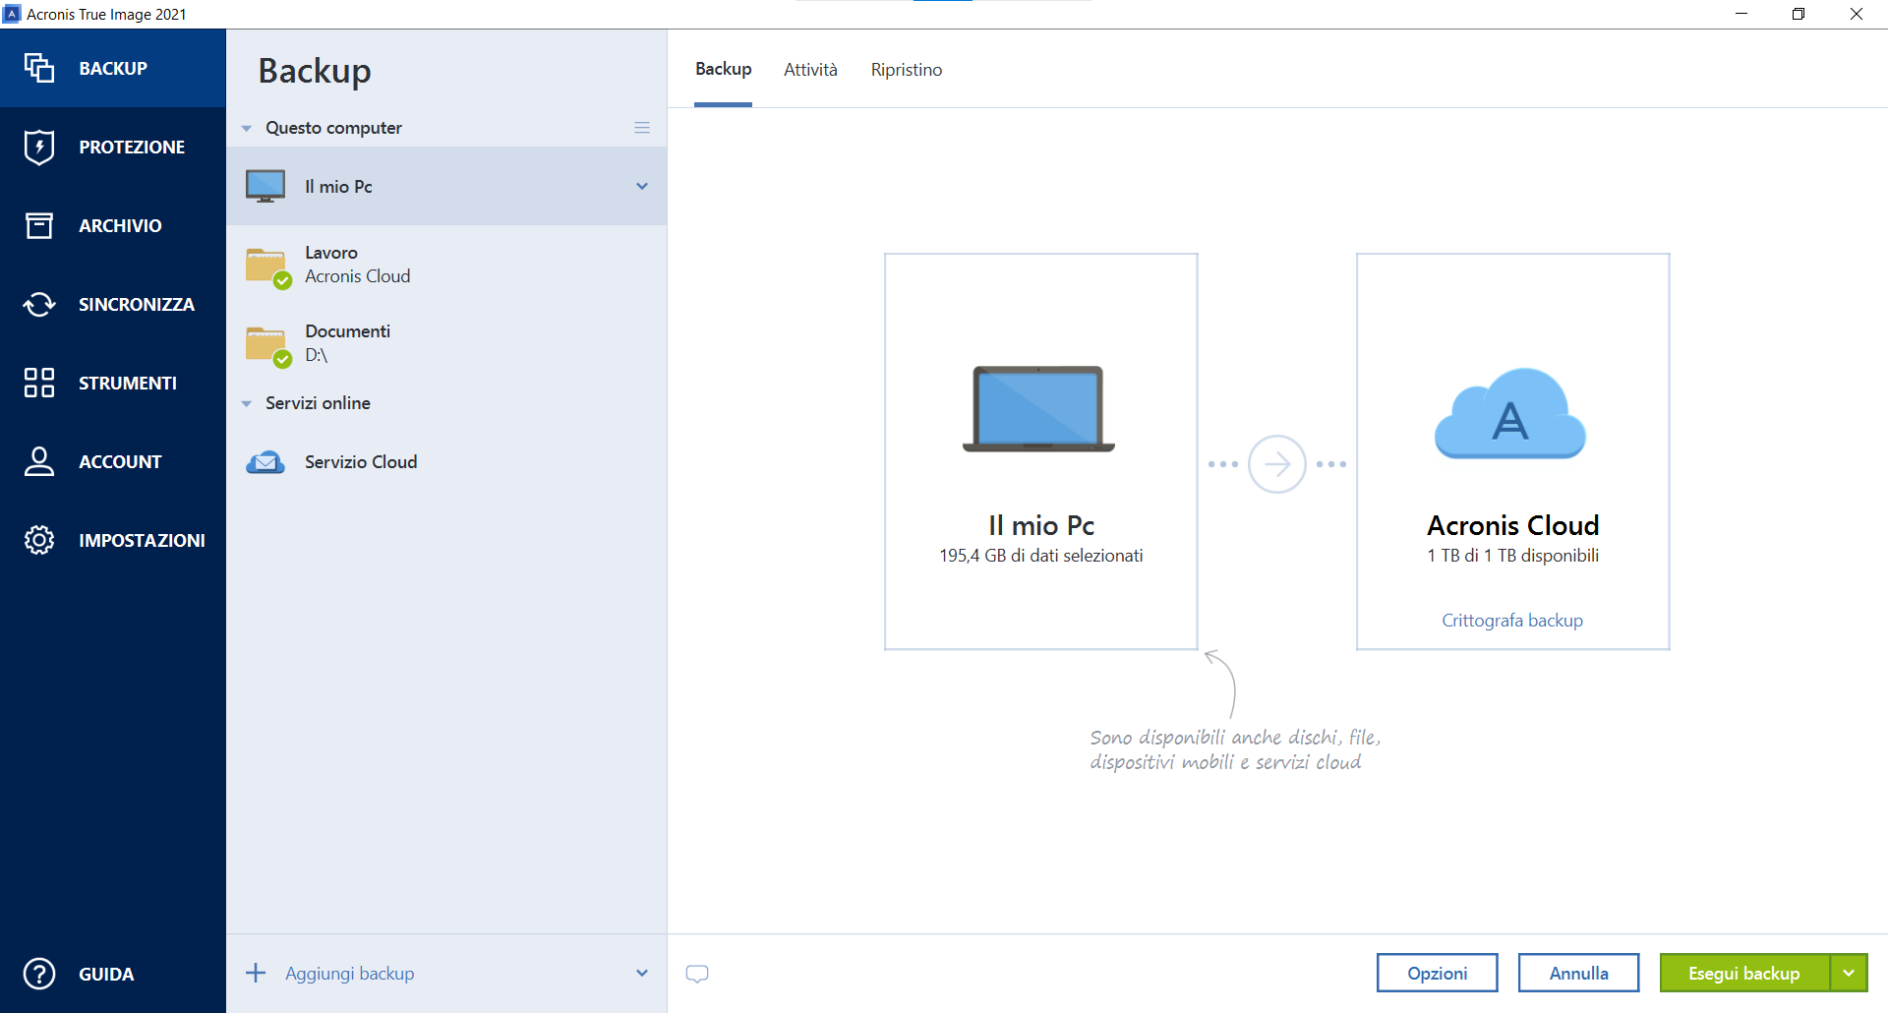Switch to the Attività tab
Image resolution: width=1888 pixels, height=1013 pixels.
(x=810, y=69)
